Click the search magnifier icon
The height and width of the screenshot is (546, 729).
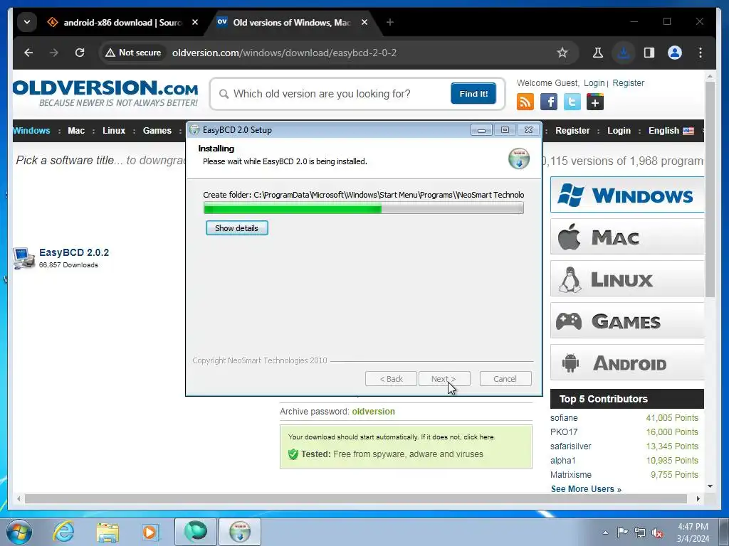[224, 94]
